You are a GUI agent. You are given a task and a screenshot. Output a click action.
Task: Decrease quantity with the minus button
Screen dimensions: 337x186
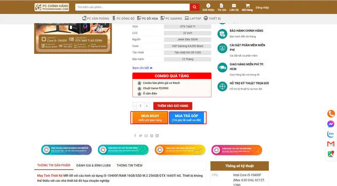point(135,106)
